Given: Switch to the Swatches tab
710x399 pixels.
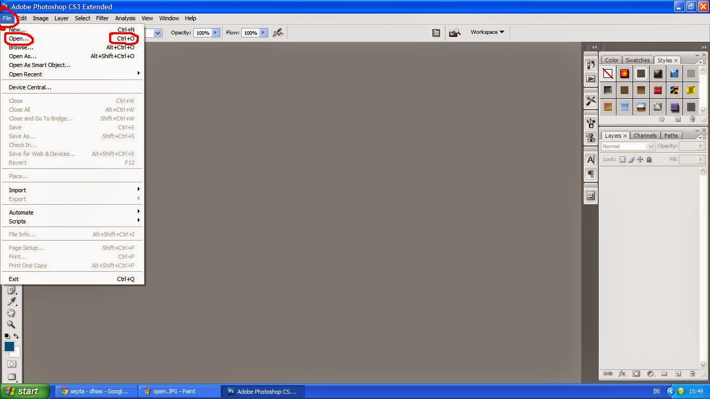Looking at the screenshot, I should point(638,60).
